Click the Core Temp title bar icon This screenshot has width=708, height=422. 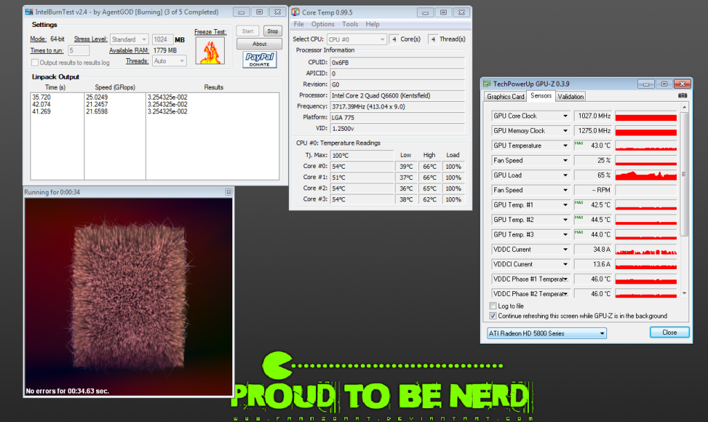pos(296,12)
